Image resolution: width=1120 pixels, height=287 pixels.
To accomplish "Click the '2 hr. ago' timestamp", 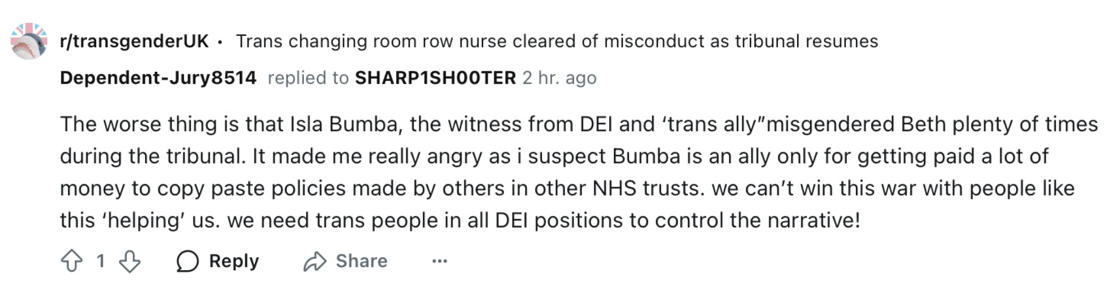I will [x=560, y=78].
